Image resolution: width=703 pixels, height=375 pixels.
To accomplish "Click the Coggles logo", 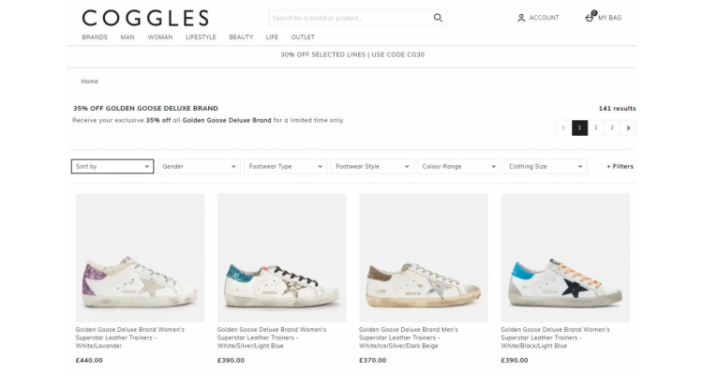I will tap(145, 19).
